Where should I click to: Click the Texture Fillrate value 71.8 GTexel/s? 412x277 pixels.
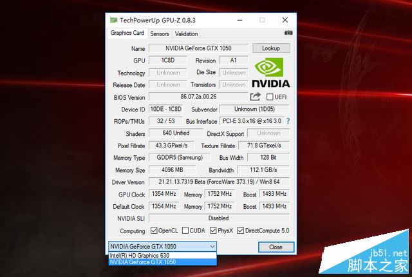(264, 146)
